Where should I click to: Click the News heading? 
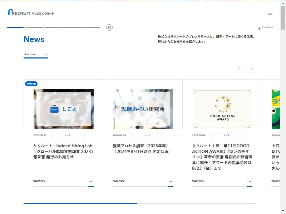click(x=34, y=39)
